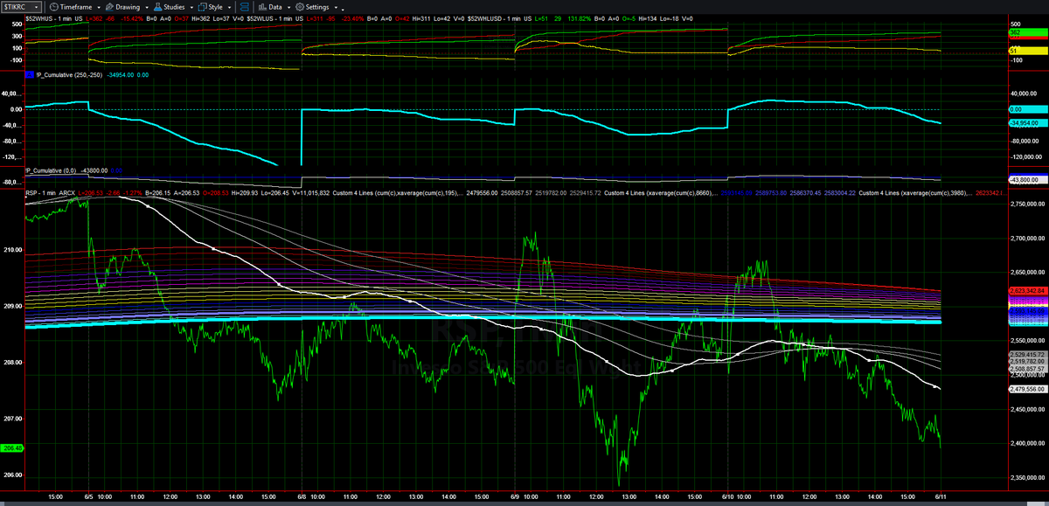Click the 6/11 date marker on time axis
Image resolution: width=1049 pixels, height=506 pixels.
[941, 496]
